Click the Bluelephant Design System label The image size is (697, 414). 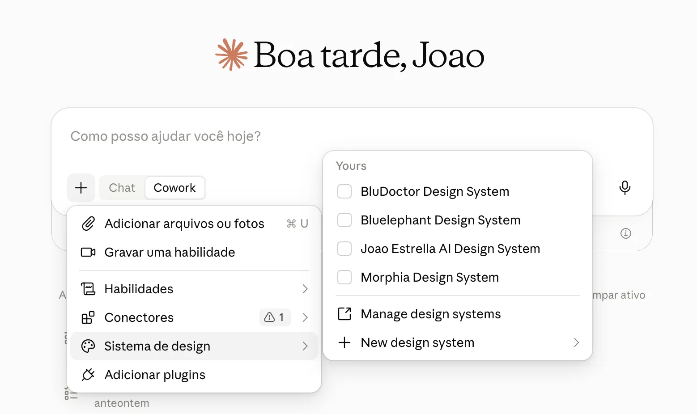pos(441,220)
